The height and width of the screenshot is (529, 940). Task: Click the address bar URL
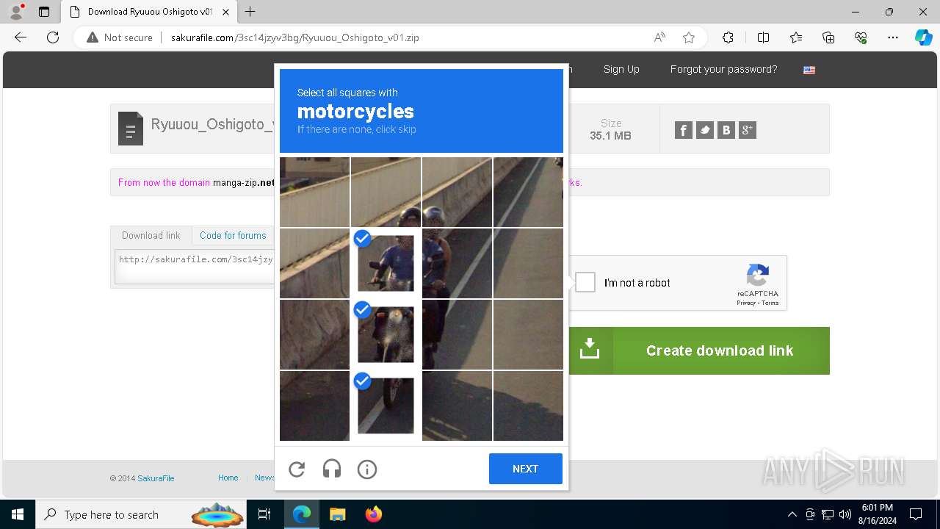pyautogui.click(x=295, y=37)
